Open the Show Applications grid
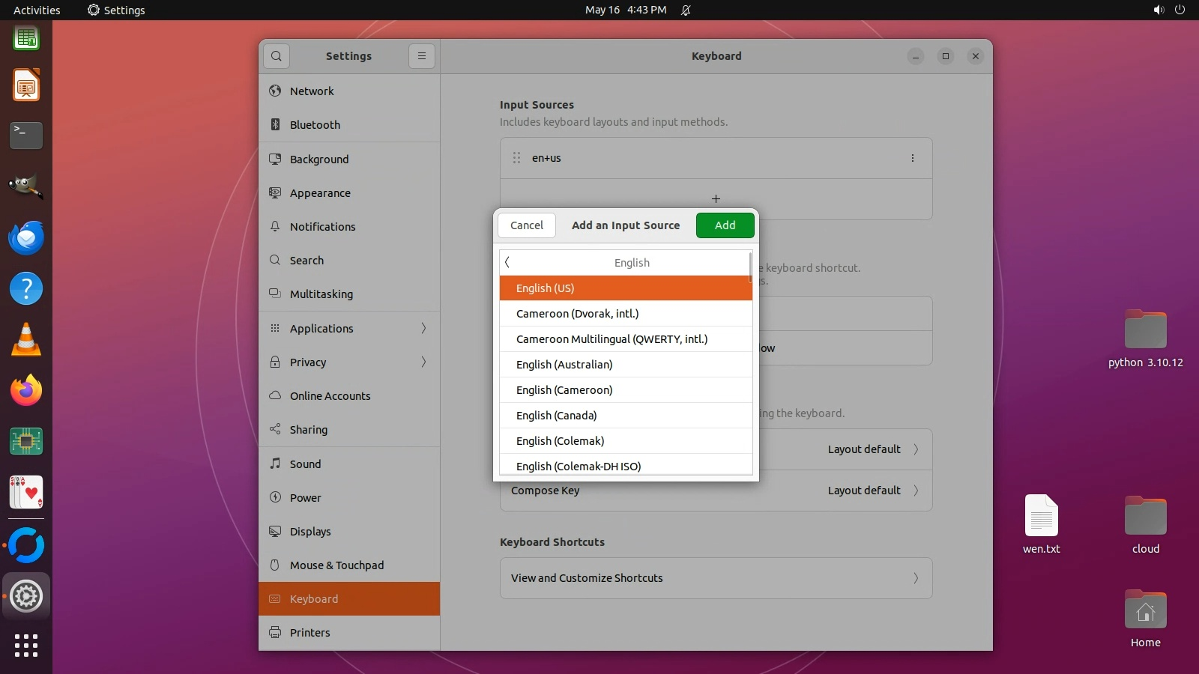This screenshot has width=1199, height=674. pyautogui.click(x=26, y=645)
